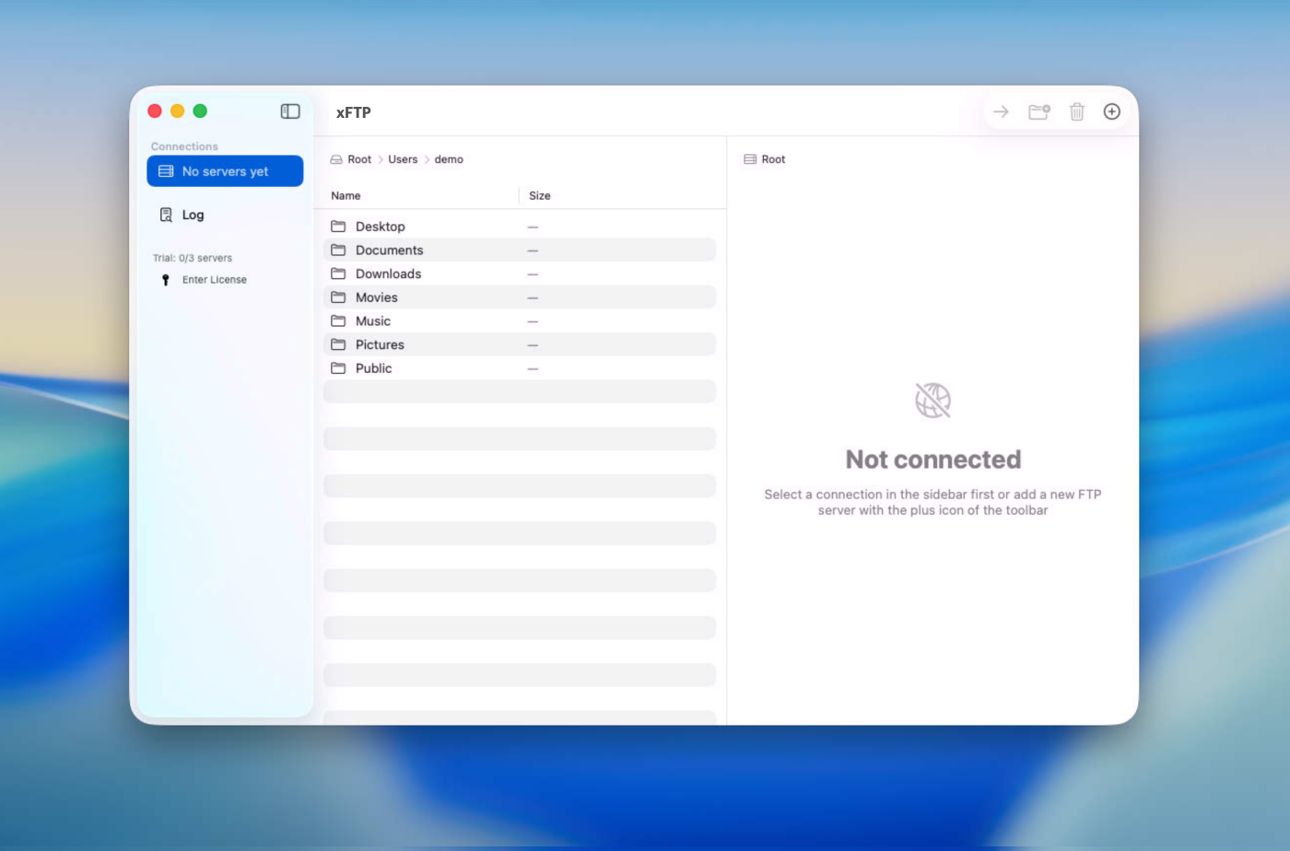The height and width of the screenshot is (851, 1290).
Task: Click the new folder toolbar icon
Action: tap(1039, 111)
